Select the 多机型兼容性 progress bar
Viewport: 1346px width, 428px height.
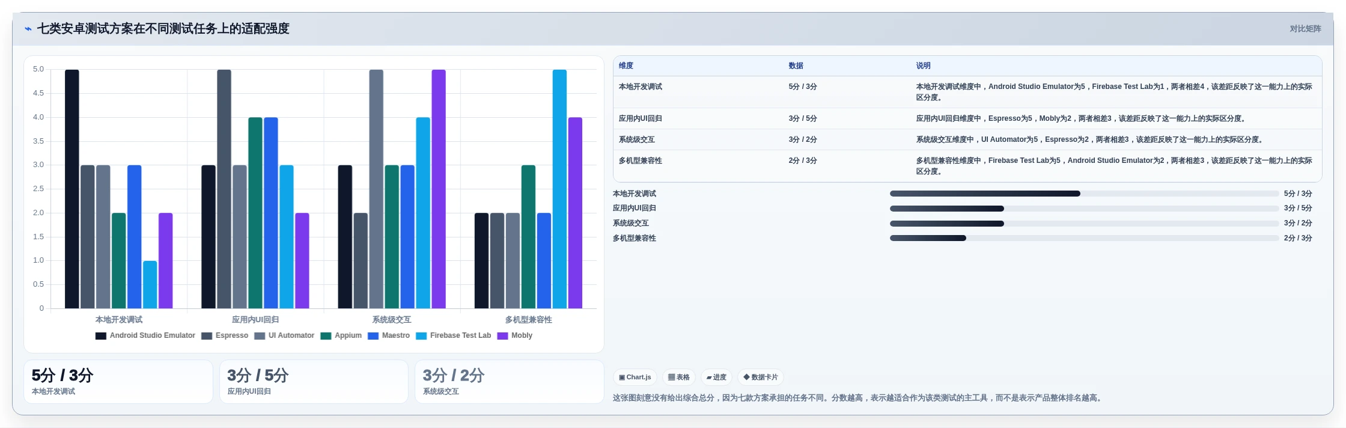[1084, 238]
